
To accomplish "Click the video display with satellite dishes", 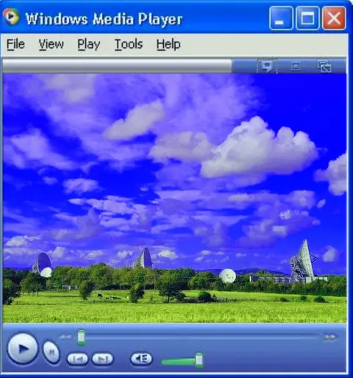I will [175, 198].
